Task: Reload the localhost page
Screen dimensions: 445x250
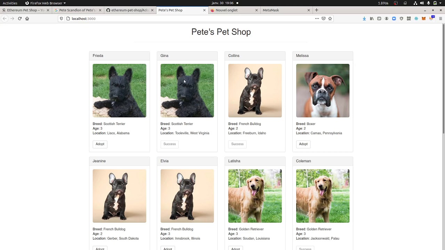Action: tap(20, 18)
